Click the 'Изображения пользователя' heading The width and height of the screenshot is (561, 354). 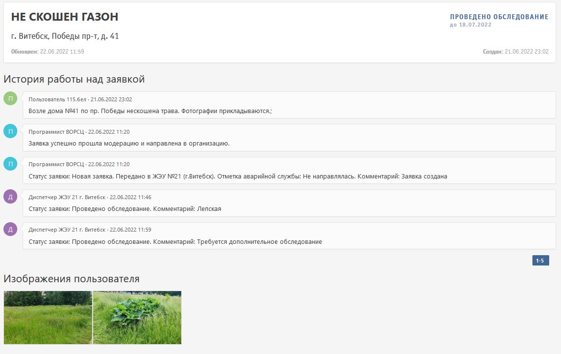71,279
